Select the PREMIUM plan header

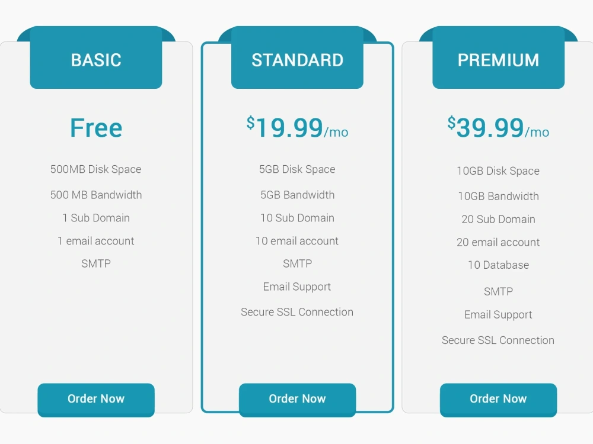498,59
